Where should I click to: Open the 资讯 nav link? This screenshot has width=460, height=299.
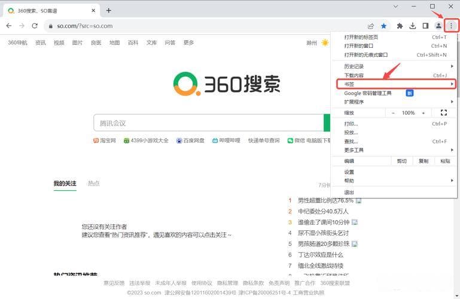pyautogui.click(x=41, y=43)
